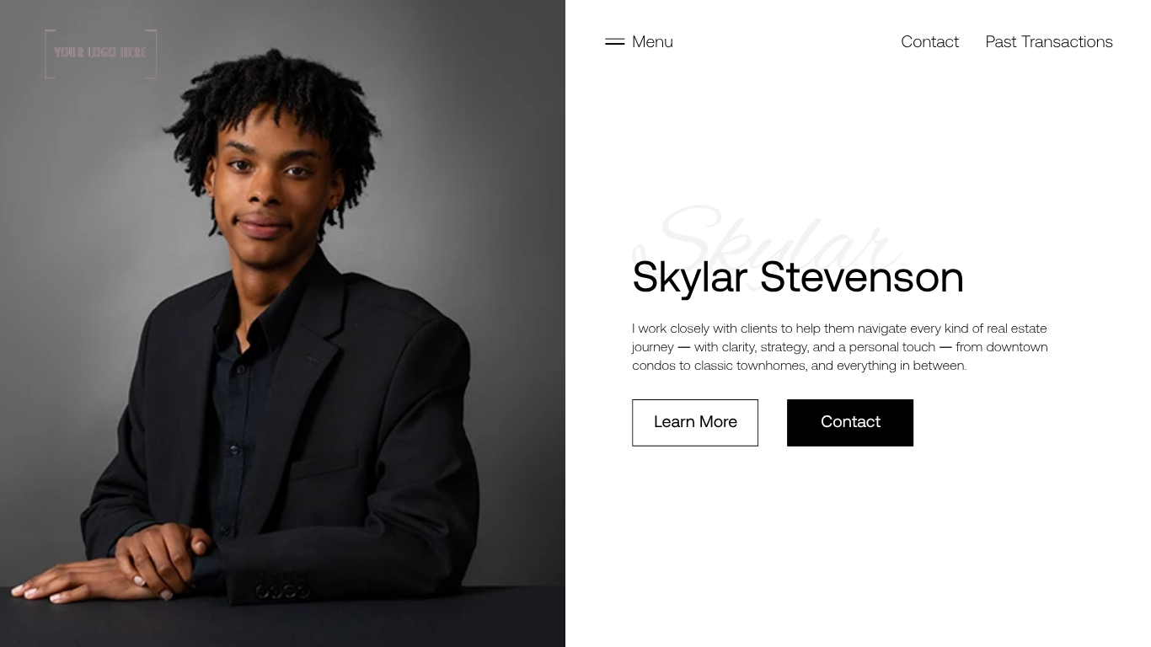Viewport: 1151px width, 647px height.
Task: Click the 'Your Logo Here' logo
Action: (x=101, y=54)
